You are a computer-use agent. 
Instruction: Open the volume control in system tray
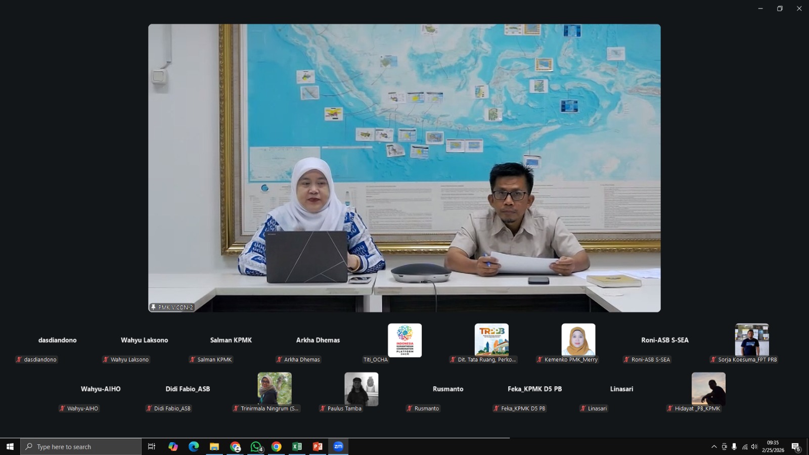coord(754,446)
